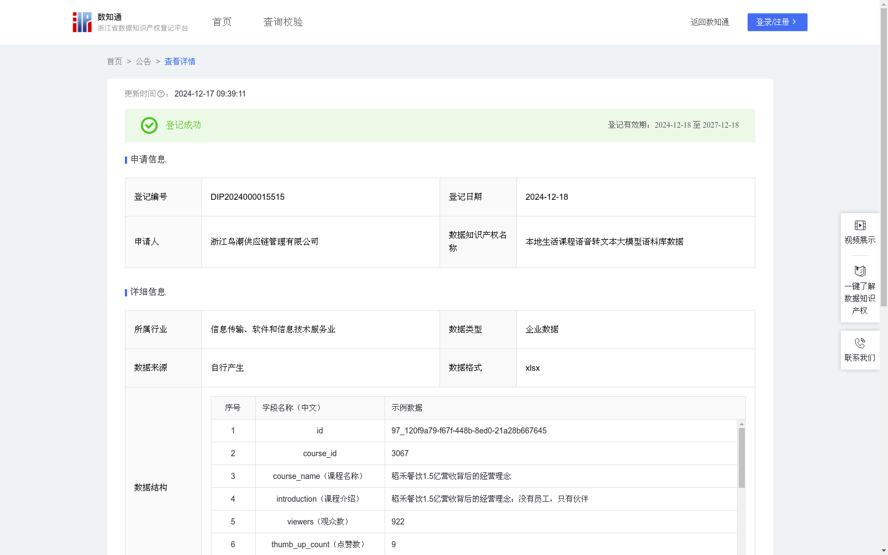Open the 查询校验 nav item
This screenshot has width=888, height=555.
coord(283,22)
